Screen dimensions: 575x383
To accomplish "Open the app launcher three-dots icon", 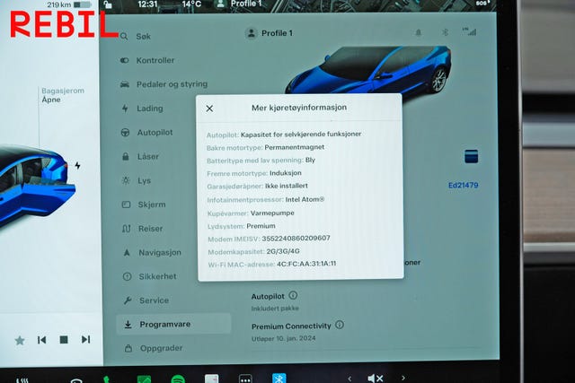I will [x=245, y=379].
